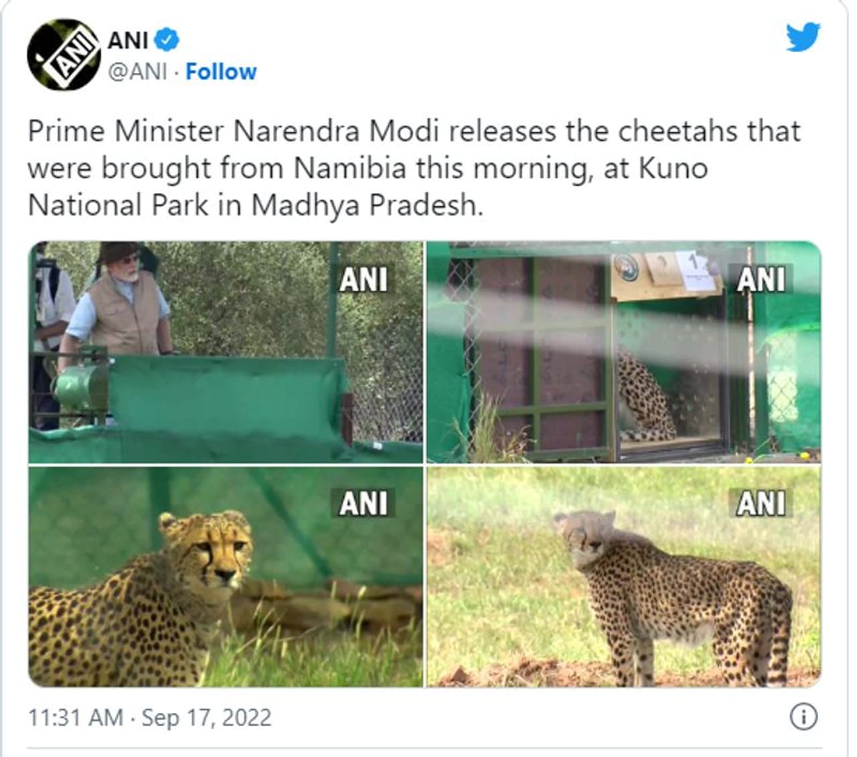
Task: Click the @ANI handle
Action: pyautogui.click(x=137, y=72)
